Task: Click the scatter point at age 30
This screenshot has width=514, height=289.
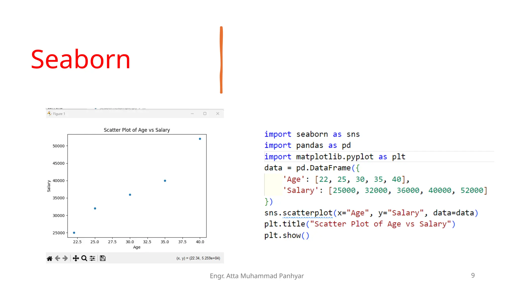Action: click(x=130, y=195)
